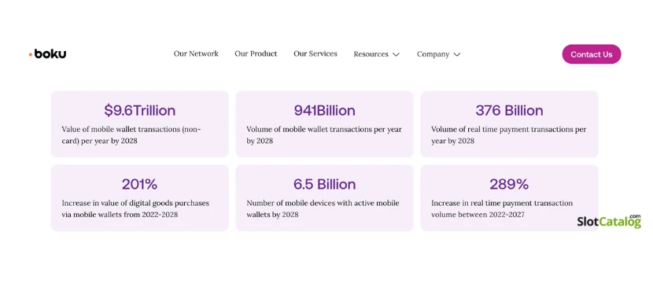
Task: Open the Resources dropdown menu
Action: tap(377, 54)
